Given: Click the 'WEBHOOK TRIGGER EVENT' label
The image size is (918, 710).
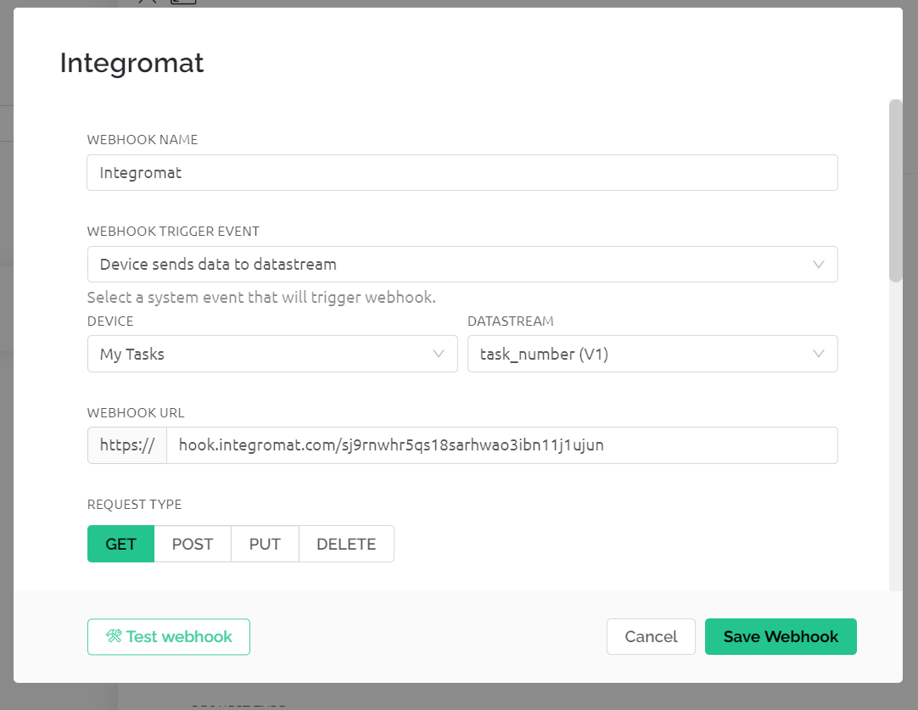Looking at the screenshot, I should click(x=173, y=232).
